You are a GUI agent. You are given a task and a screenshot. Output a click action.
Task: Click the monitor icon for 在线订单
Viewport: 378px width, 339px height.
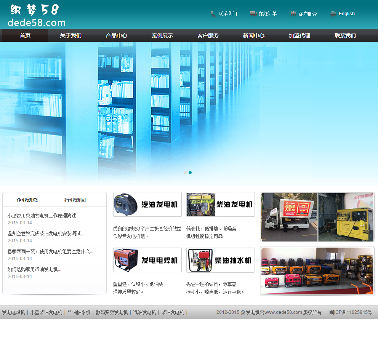[x=253, y=13]
